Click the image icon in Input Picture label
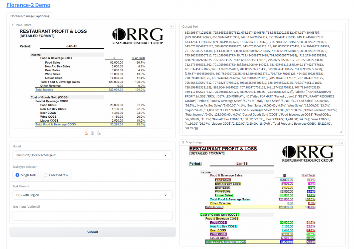354x249 pixels. pyautogui.click(x=13, y=25)
